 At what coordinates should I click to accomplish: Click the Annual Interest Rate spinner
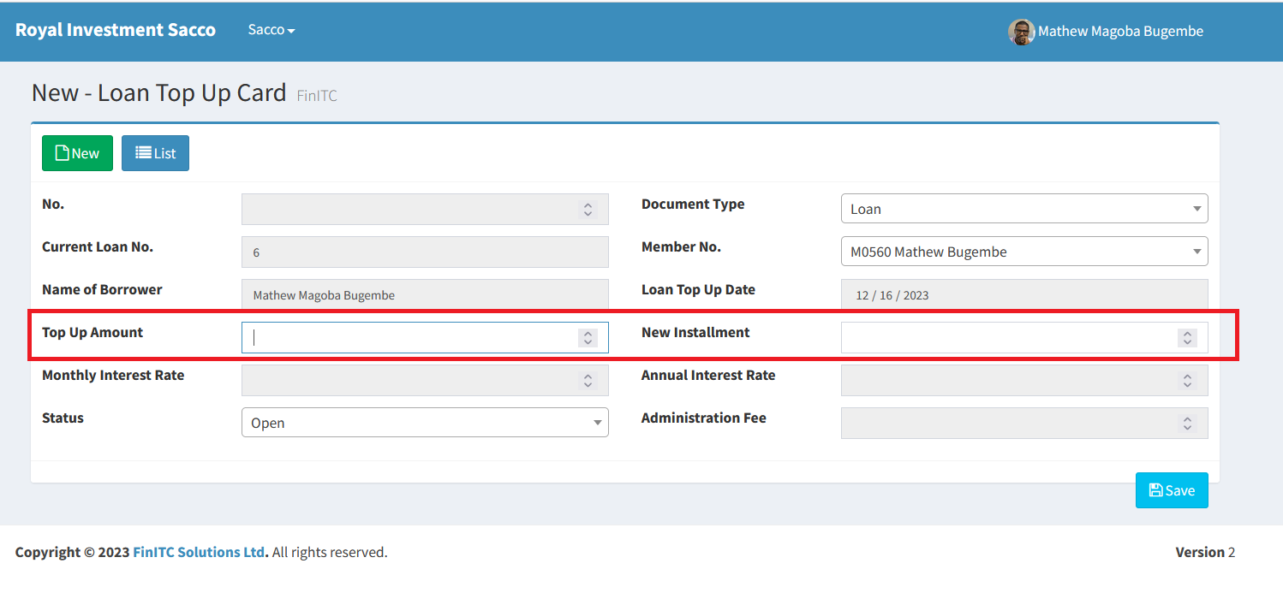pos(1187,381)
